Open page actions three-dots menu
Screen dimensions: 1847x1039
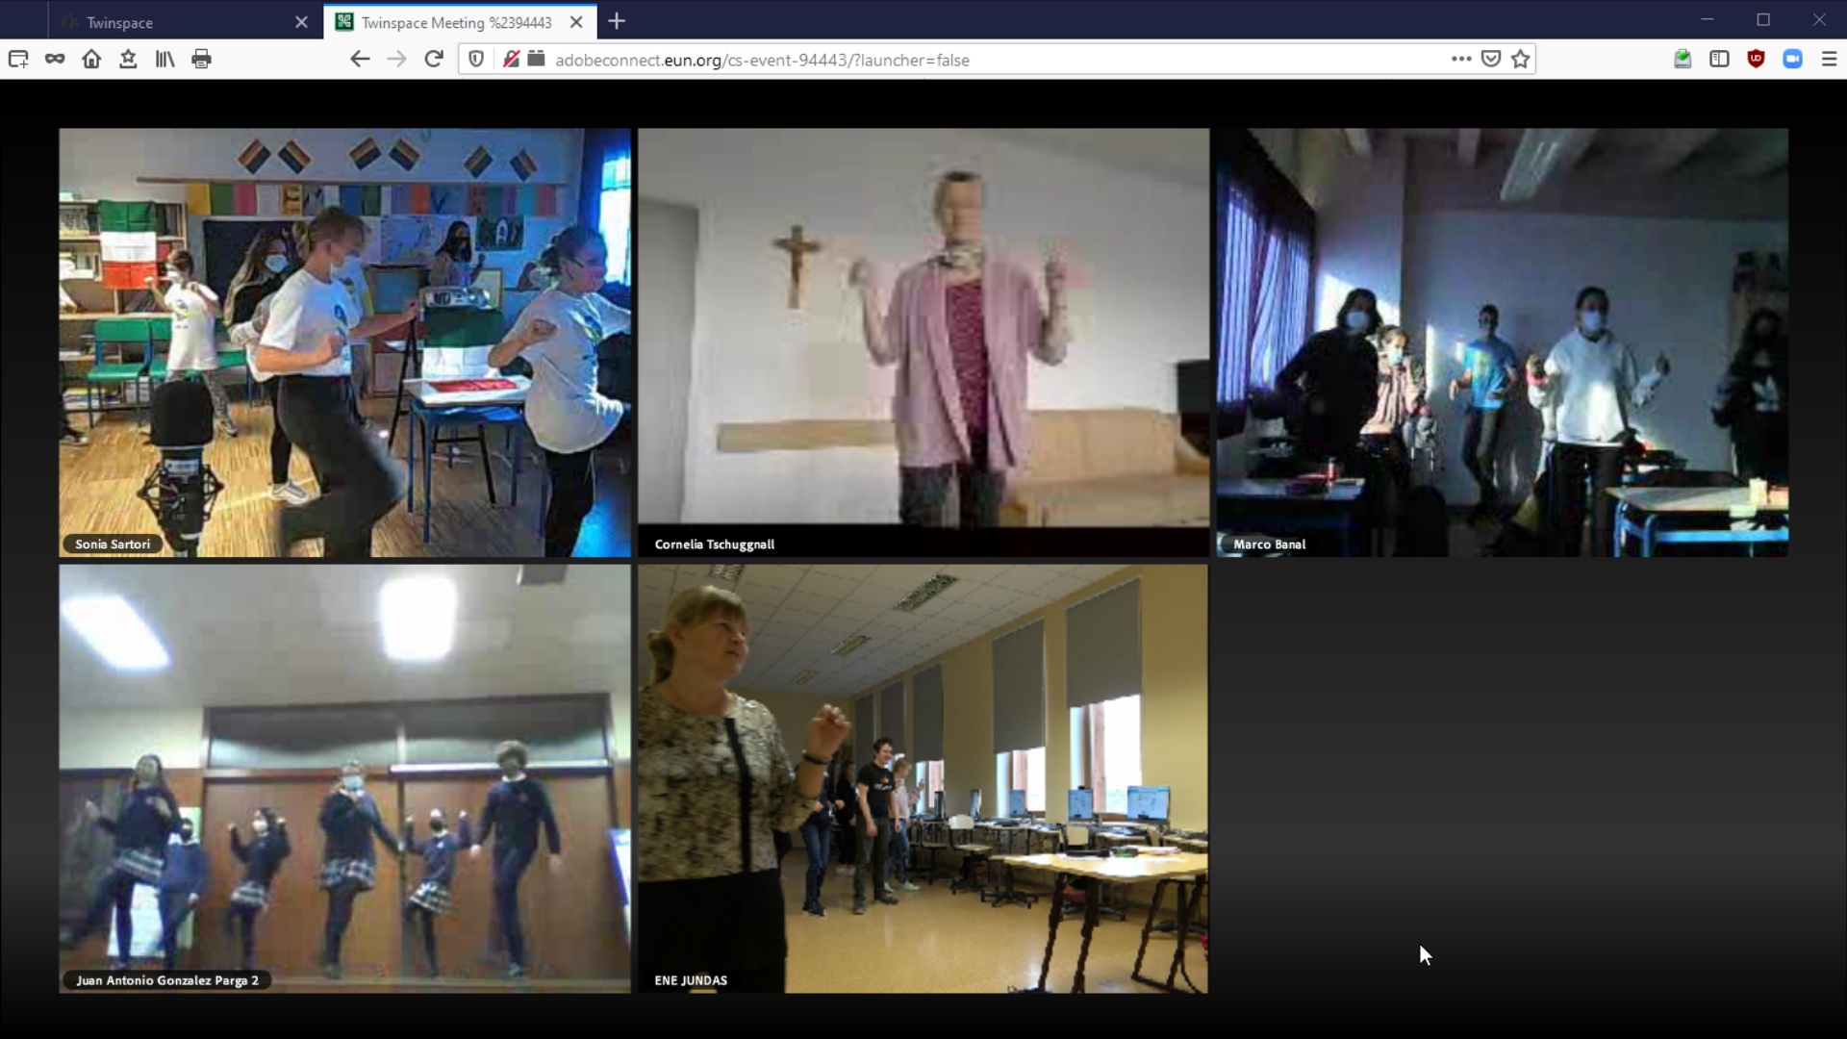(1461, 60)
